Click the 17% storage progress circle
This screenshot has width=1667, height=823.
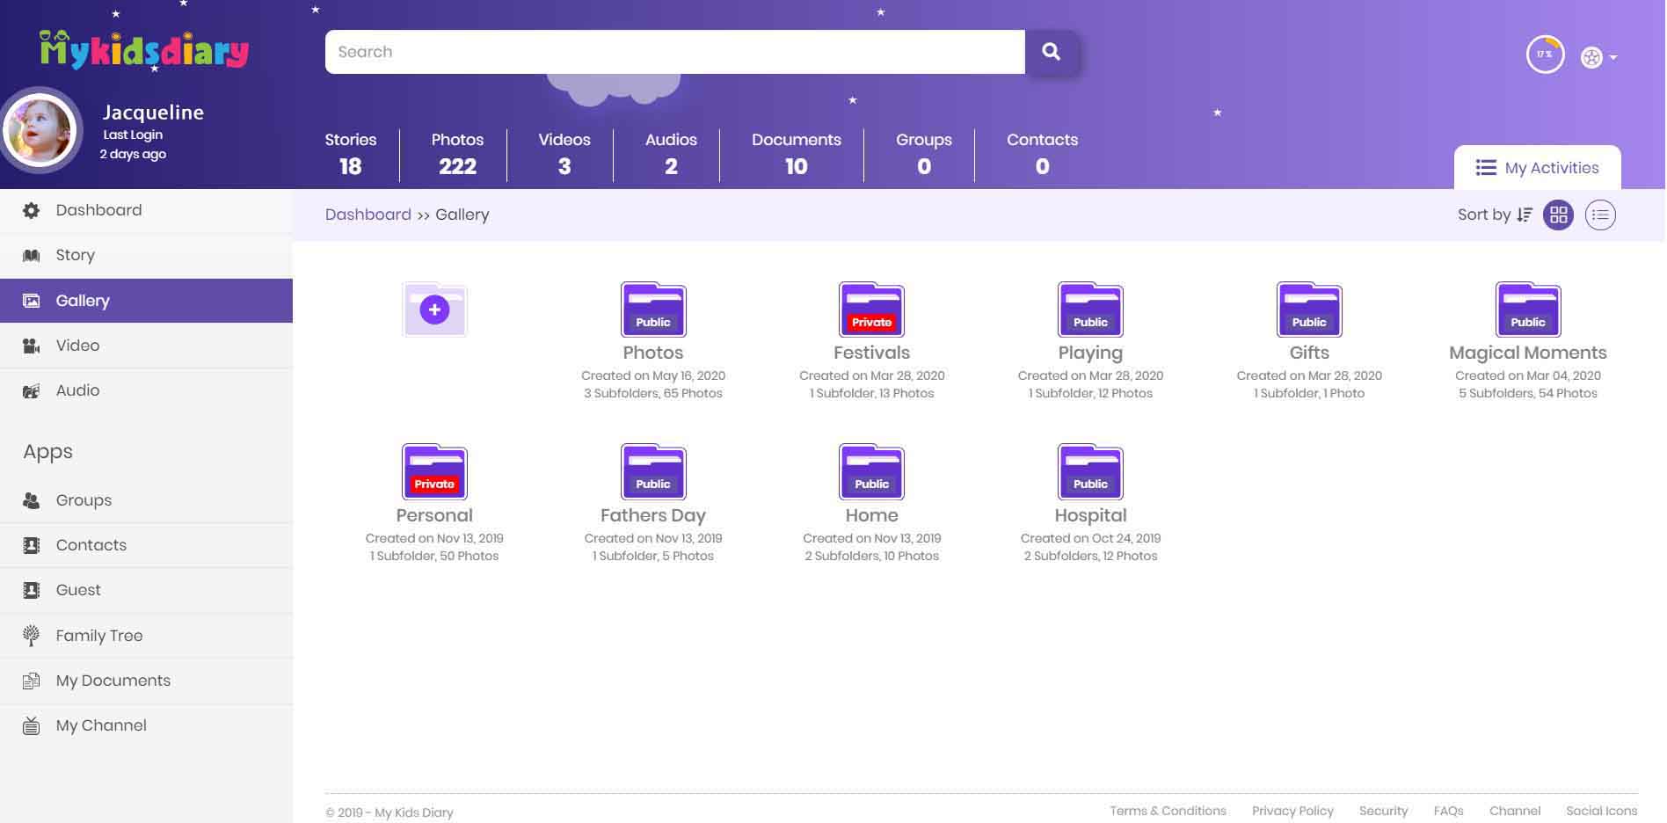pyautogui.click(x=1544, y=55)
